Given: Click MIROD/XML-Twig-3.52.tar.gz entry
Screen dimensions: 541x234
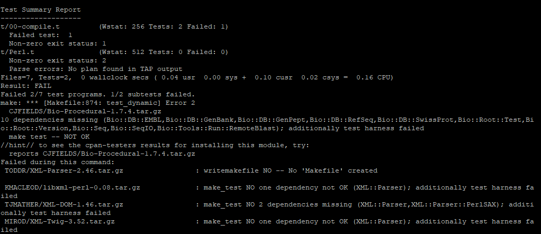Looking at the screenshot, I should point(59,221).
